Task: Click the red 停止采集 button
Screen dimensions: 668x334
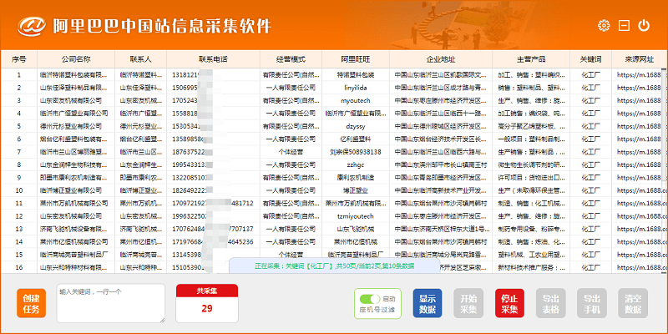Action: [x=509, y=303]
